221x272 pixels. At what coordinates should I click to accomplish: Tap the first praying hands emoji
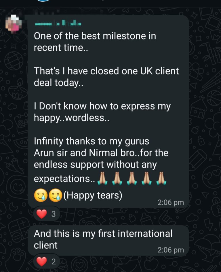coord(102,178)
